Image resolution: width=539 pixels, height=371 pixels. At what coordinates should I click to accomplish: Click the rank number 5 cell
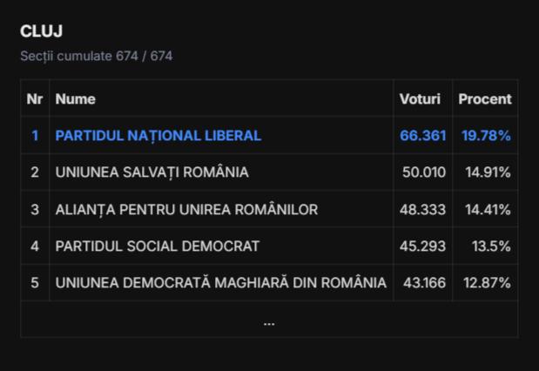click(x=35, y=283)
